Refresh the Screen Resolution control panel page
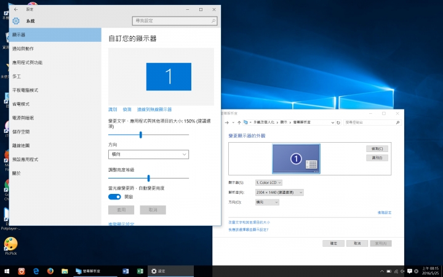The height and width of the screenshot is (277, 443). click(x=338, y=122)
